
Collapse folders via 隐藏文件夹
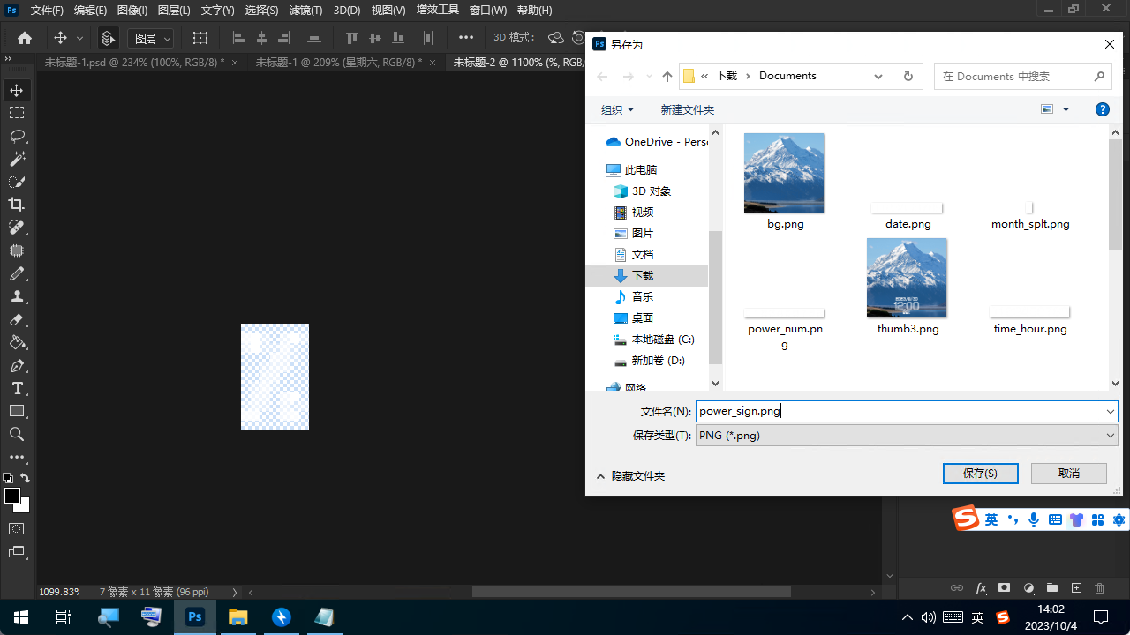pos(630,476)
